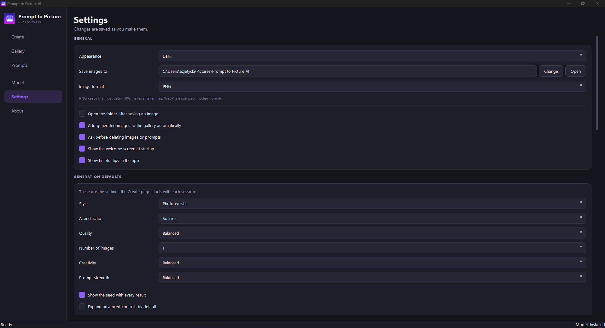This screenshot has width=605, height=328.
Task: Open the Create page
Action: click(33, 37)
